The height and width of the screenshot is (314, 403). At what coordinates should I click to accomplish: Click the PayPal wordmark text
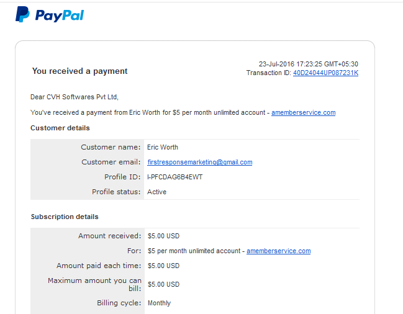coord(60,16)
